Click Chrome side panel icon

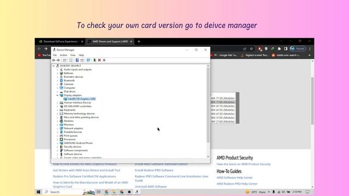tap(286, 48)
